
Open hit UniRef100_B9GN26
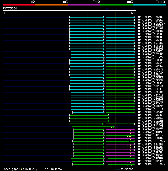[151, 63]
